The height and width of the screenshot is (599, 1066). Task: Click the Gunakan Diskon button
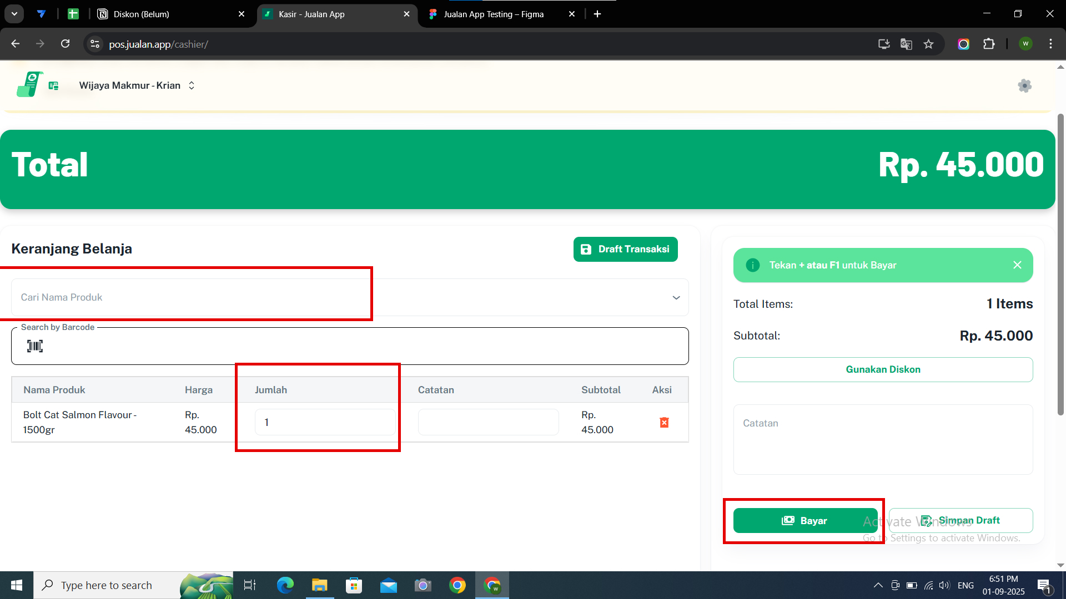883,369
